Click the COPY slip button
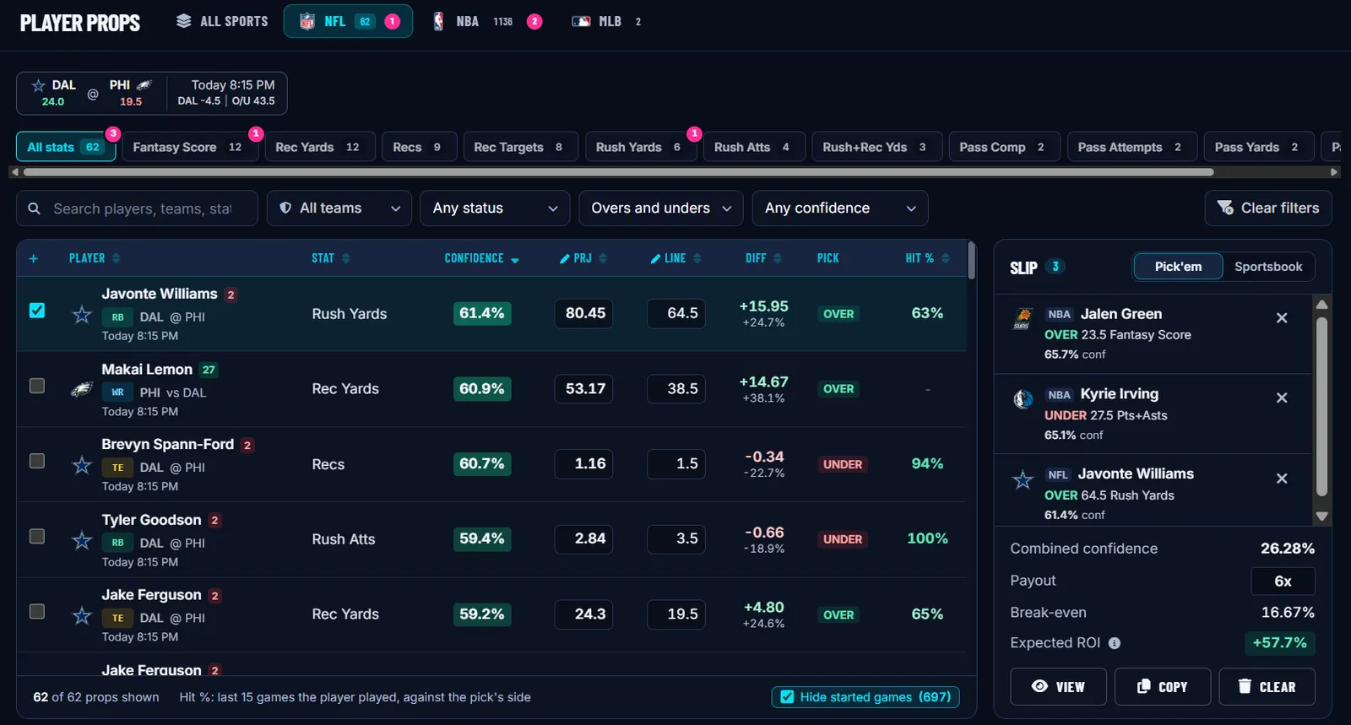This screenshot has height=725, width=1351. [x=1163, y=687]
